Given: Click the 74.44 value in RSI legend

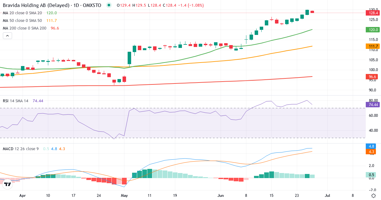Looking at the screenshot, I should pos(38,101).
